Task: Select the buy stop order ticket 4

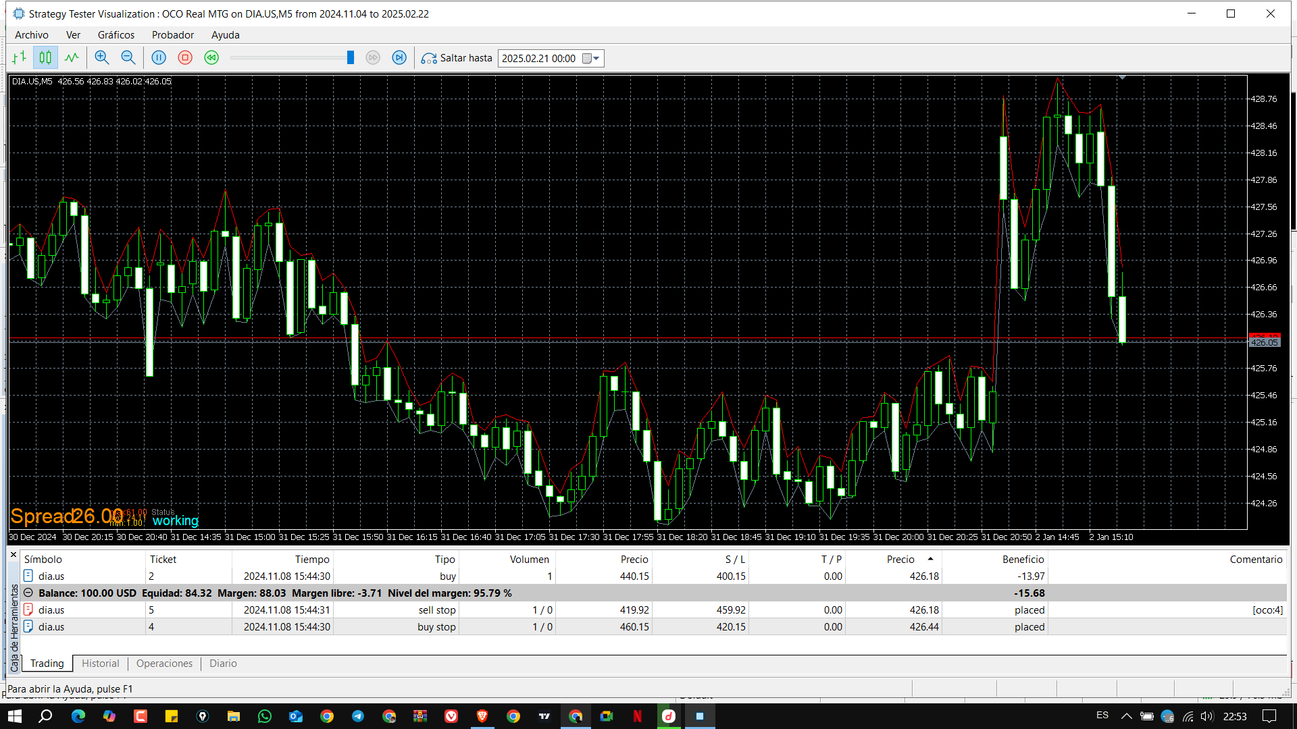Action: [653, 626]
